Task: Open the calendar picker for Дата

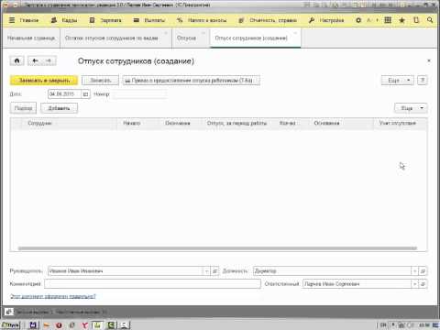Action: coord(86,94)
